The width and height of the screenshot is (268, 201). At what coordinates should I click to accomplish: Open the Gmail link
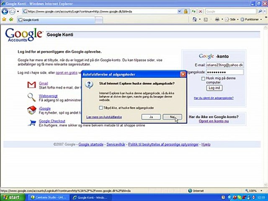coord(44,83)
